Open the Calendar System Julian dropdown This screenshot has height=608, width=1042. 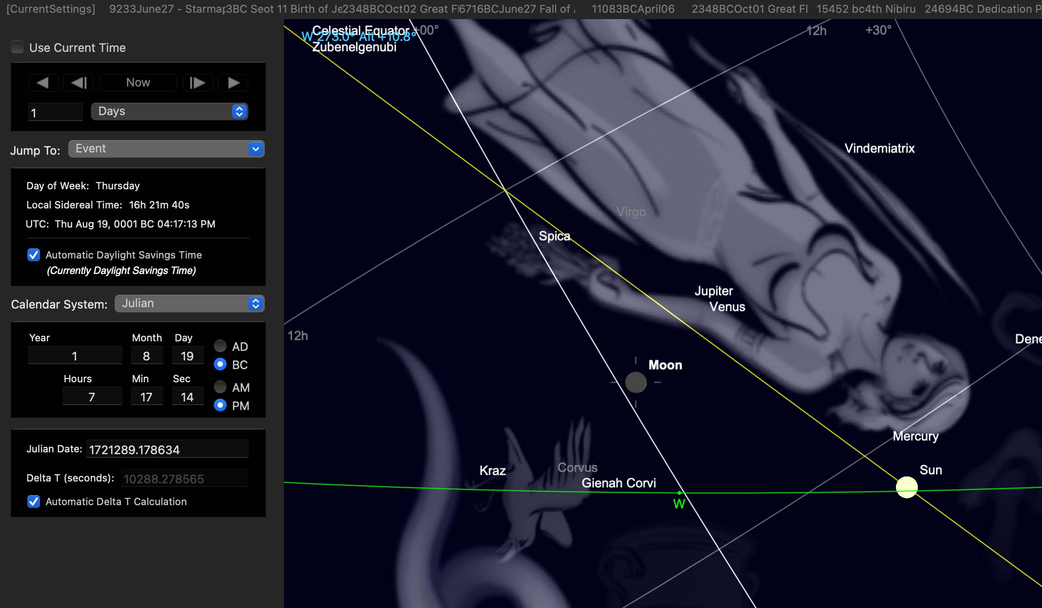189,304
